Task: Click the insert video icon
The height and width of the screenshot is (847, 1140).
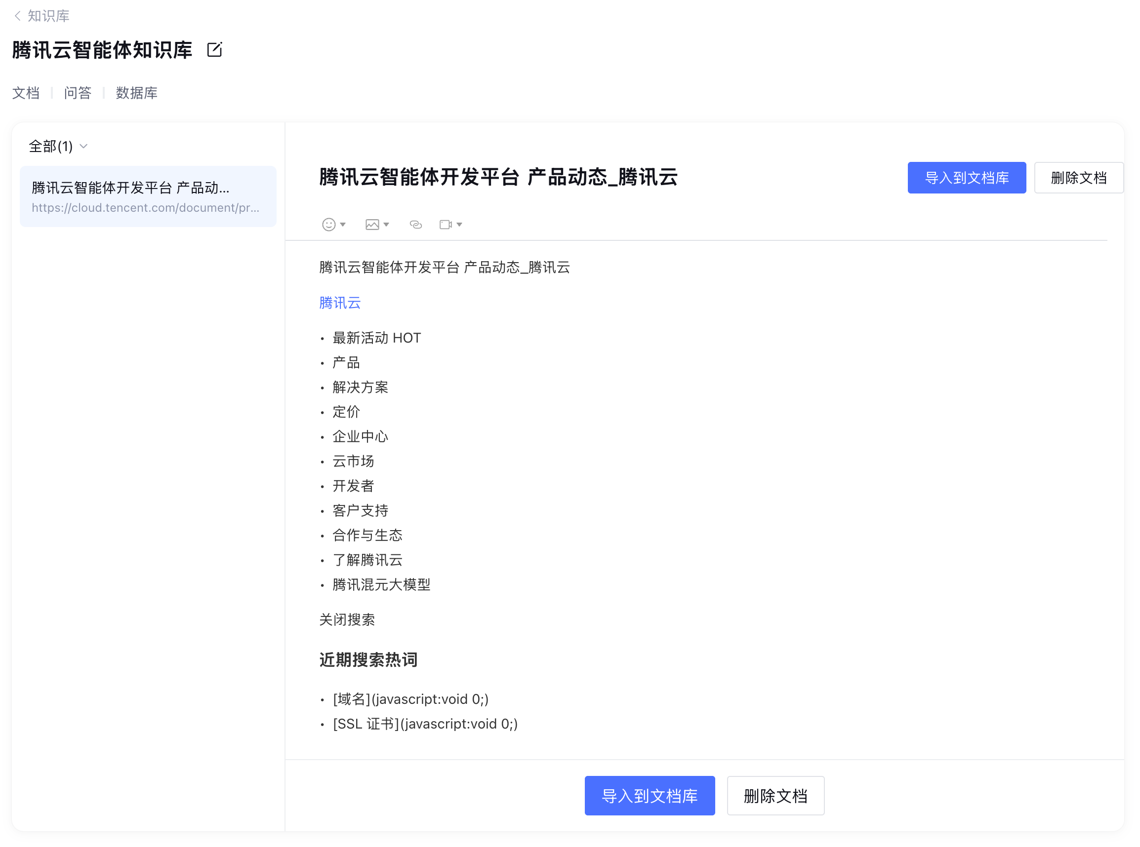Action: (446, 225)
